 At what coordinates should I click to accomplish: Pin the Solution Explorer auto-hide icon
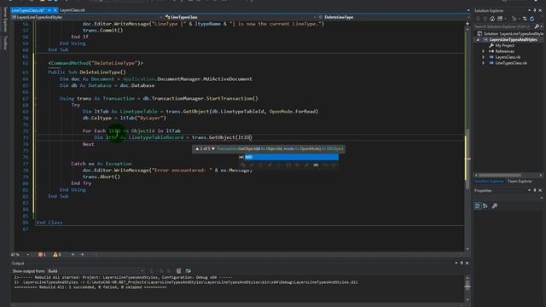535,10
